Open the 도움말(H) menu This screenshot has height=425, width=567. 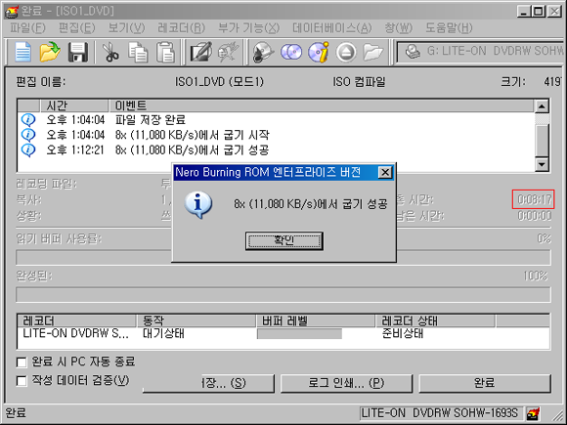click(449, 27)
